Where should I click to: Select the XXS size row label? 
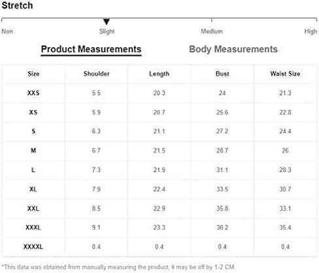tap(33, 93)
